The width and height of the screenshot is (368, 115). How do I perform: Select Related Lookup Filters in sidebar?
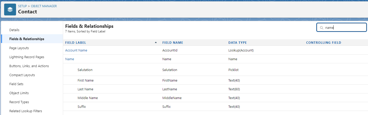click(26, 111)
